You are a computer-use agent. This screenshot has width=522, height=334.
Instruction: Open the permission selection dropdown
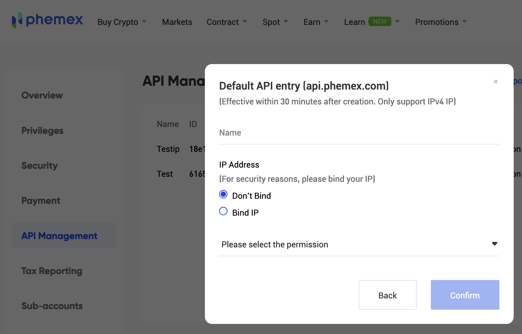click(359, 244)
